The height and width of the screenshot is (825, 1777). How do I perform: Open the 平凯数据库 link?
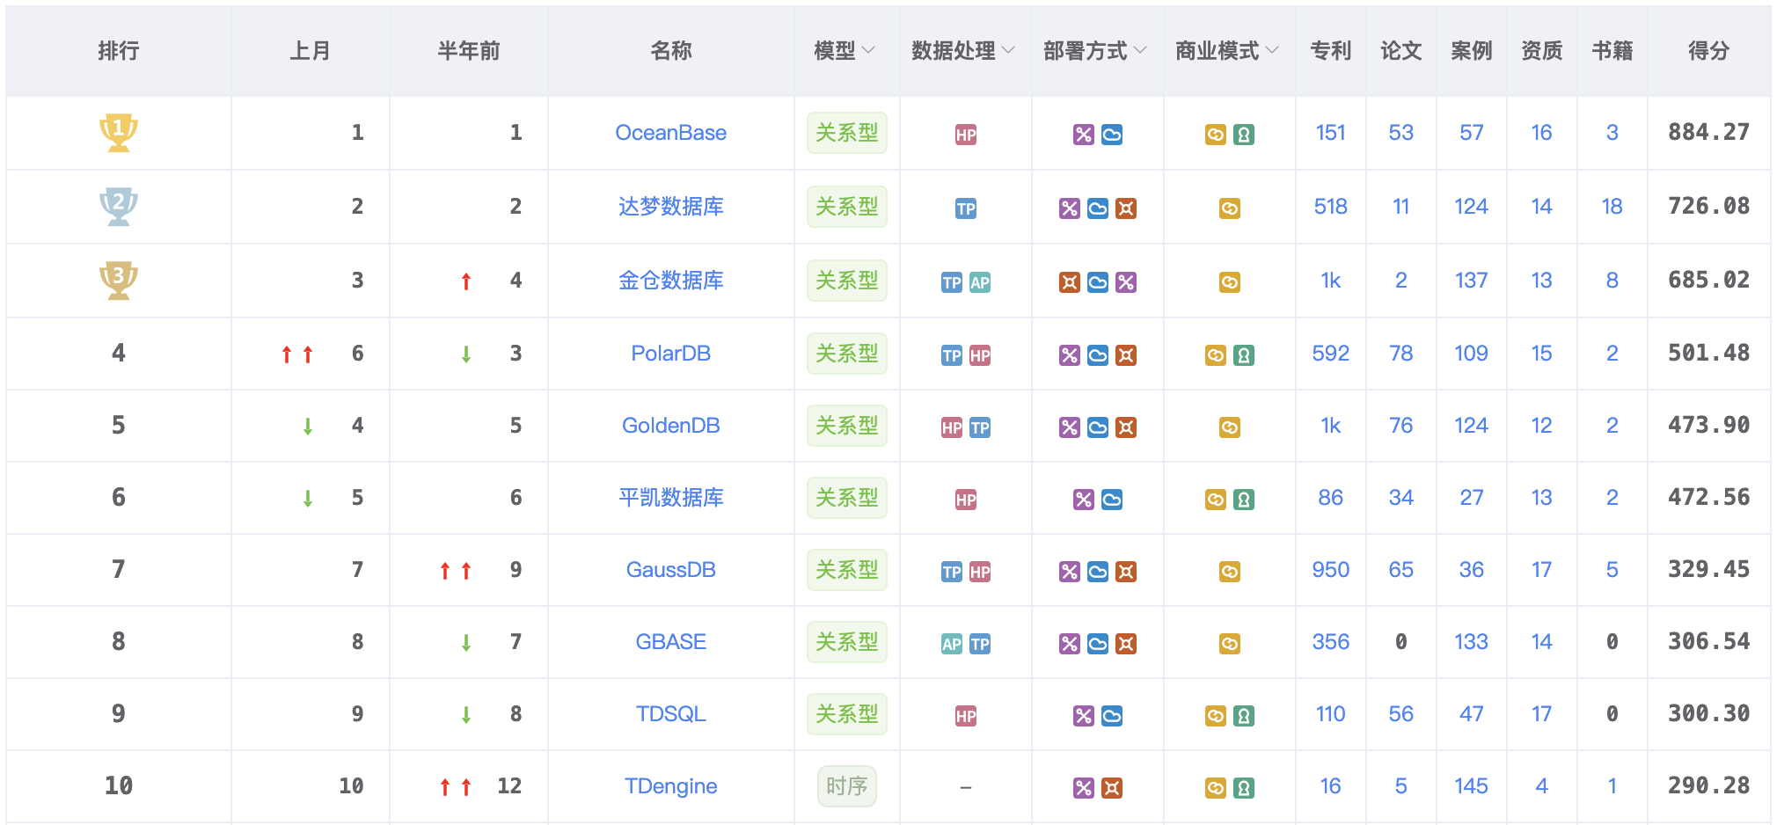point(671,498)
